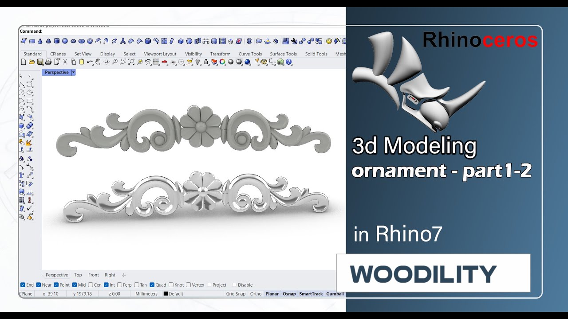Toggle SmartTrack in the status bar
Viewport: 568px width, 319px height.
pyautogui.click(x=311, y=294)
